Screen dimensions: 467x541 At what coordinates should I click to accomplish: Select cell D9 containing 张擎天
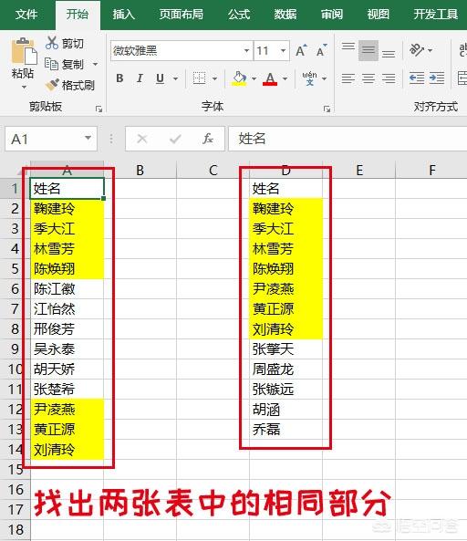tap(285, 349)
